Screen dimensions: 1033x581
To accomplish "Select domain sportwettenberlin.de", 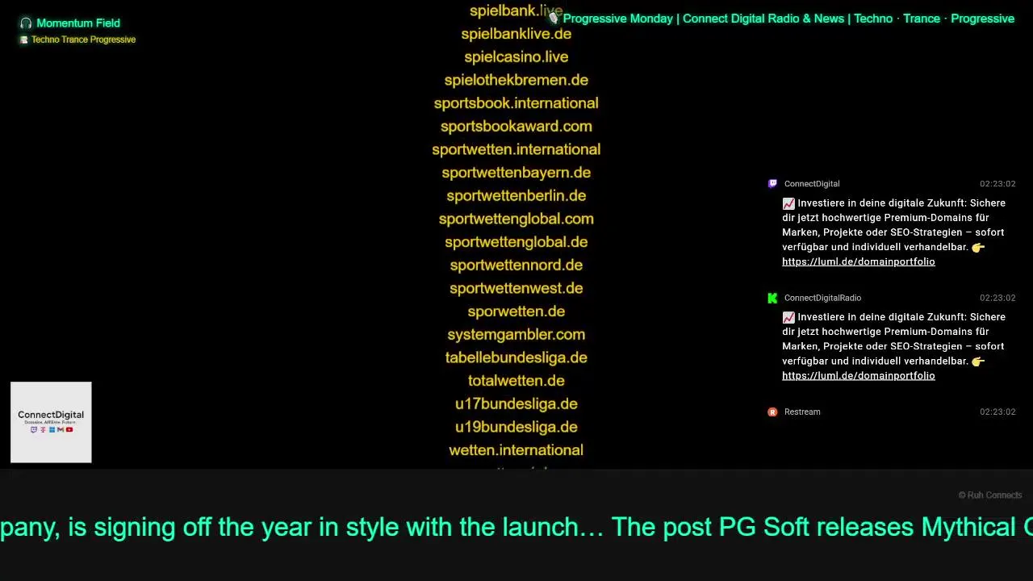I will point(516,196).
